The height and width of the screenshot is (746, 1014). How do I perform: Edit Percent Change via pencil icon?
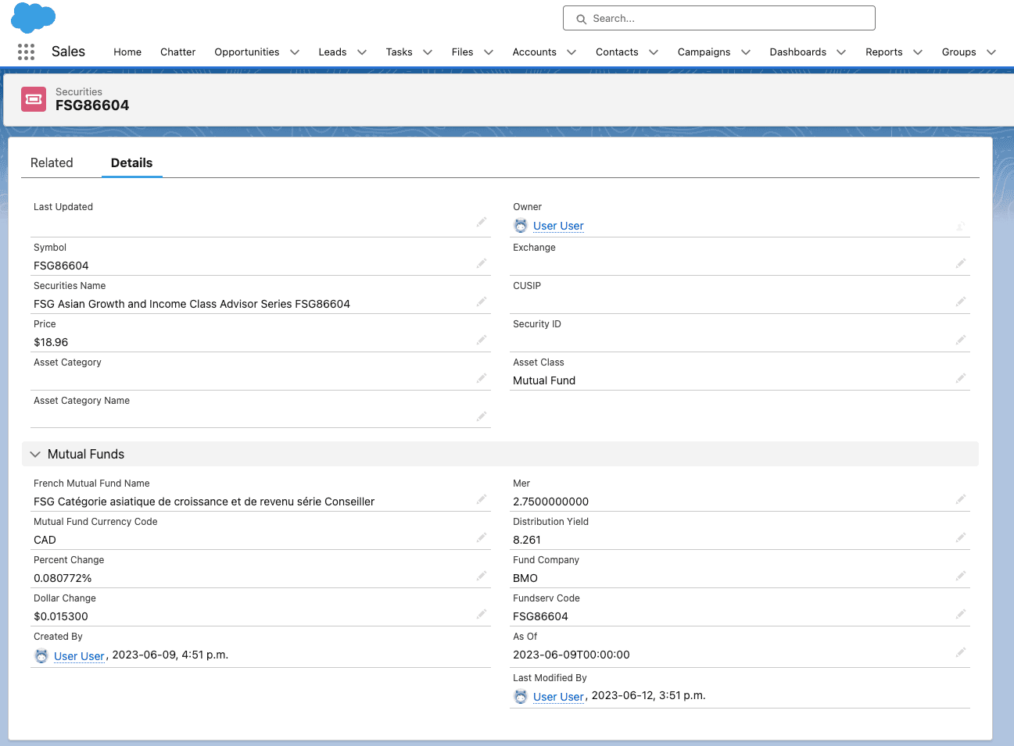pyautogui.click(x=482, y=576)
